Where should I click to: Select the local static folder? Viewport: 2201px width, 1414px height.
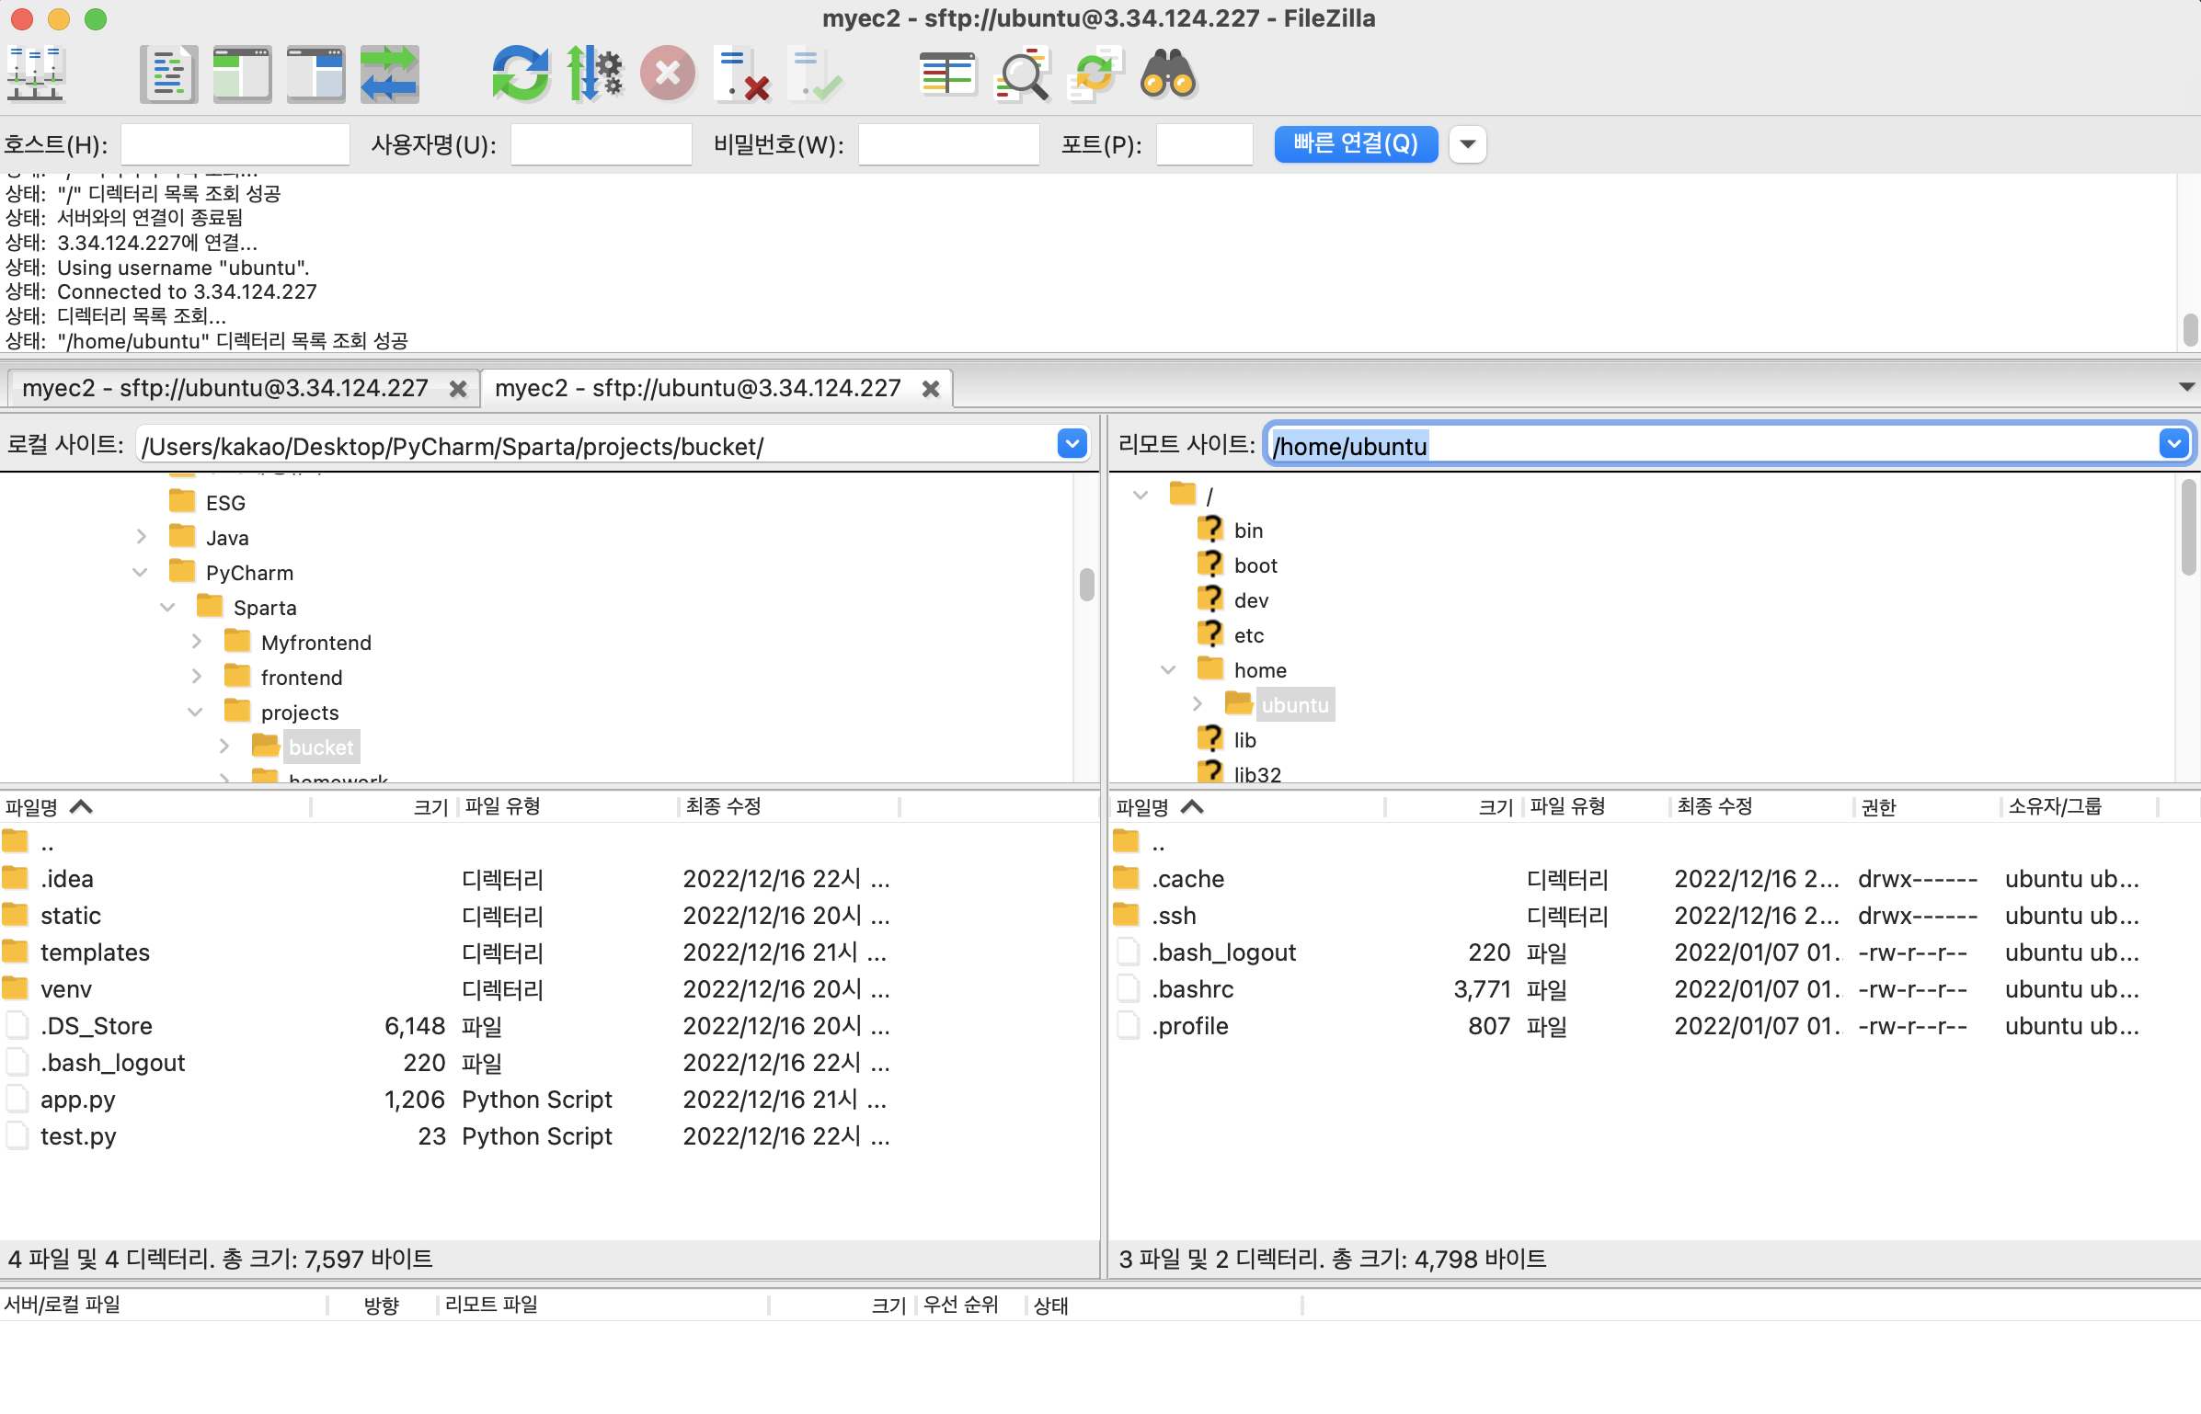coord(71,916)
